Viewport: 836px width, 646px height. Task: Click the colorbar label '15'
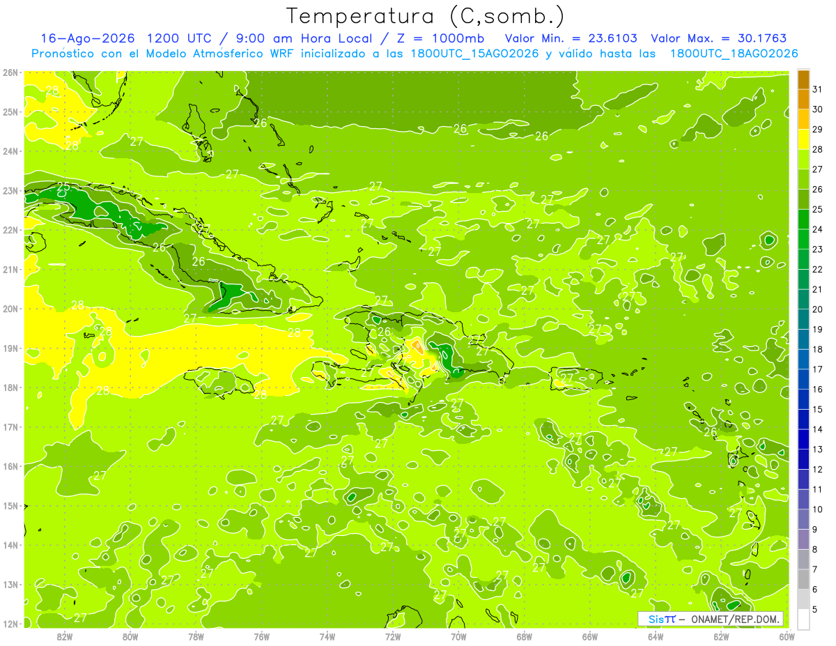click(x=818, y=409)
